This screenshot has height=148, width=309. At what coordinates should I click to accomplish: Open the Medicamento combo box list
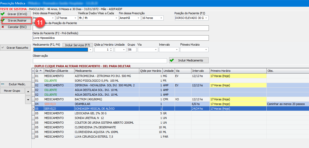90,50
